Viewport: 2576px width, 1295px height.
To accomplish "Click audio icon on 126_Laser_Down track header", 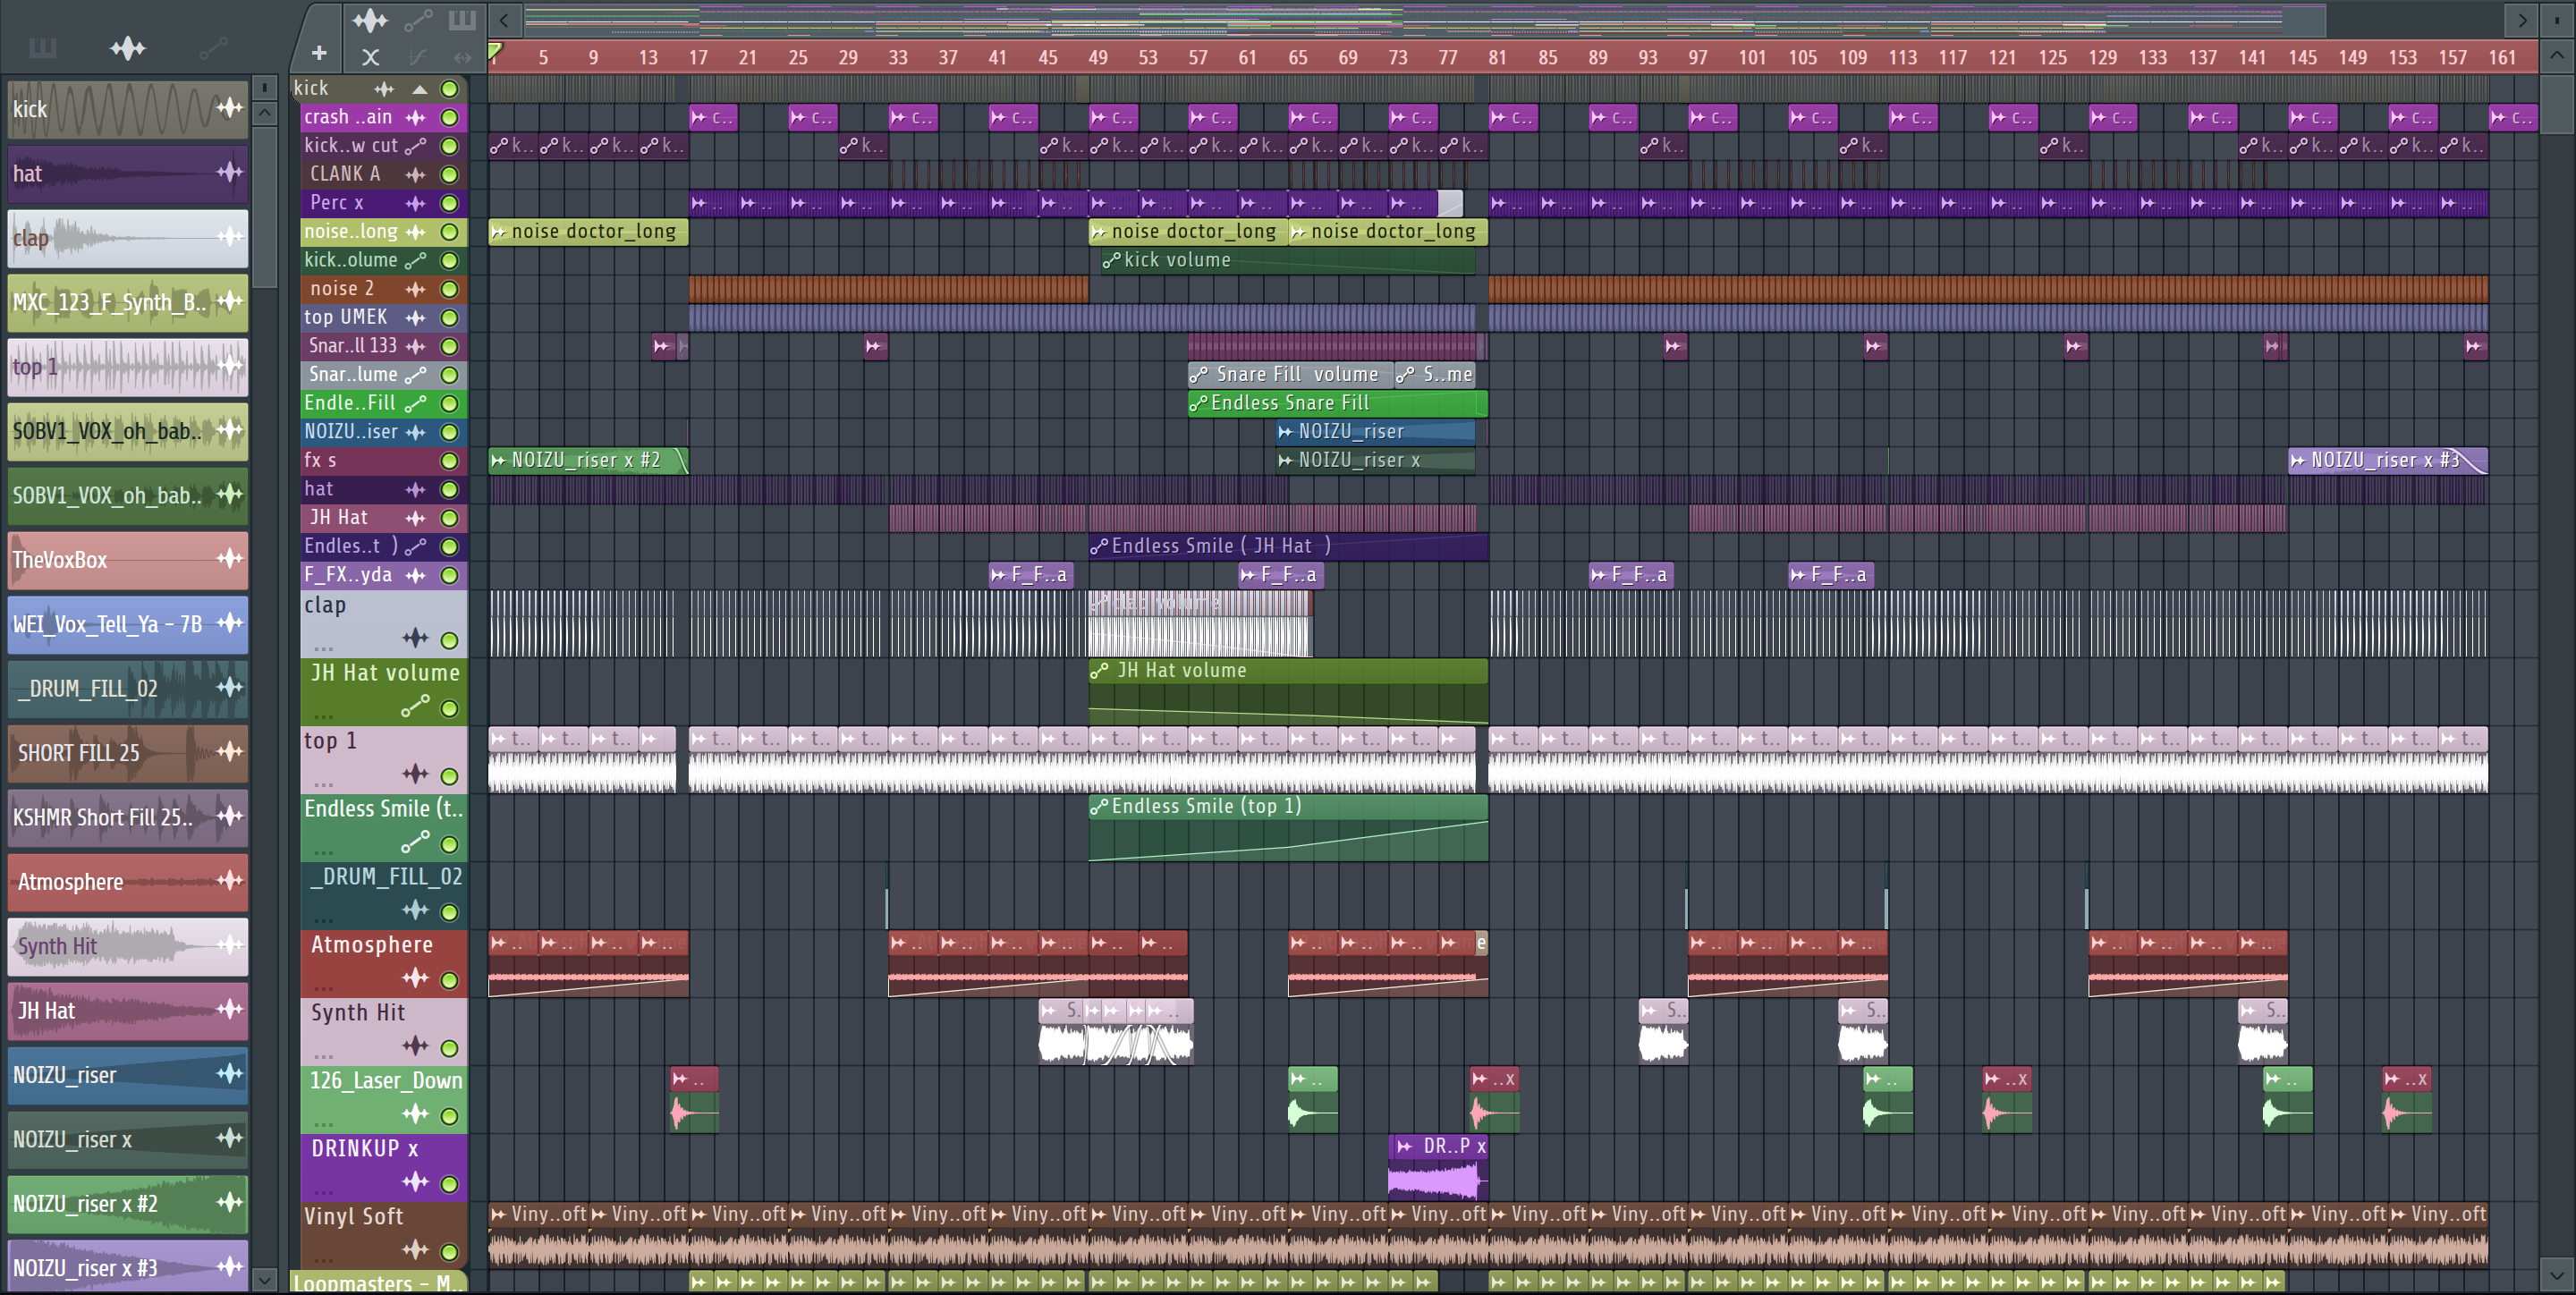I will tap(415, 1114).
